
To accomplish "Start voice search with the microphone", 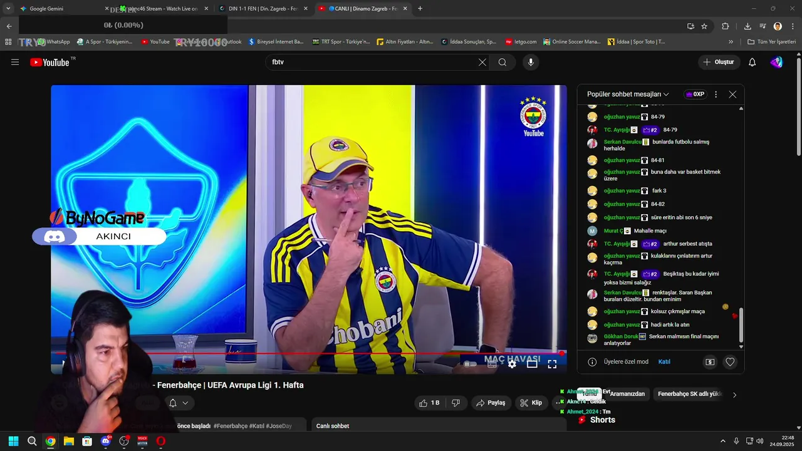I will [x=531, y=62].
